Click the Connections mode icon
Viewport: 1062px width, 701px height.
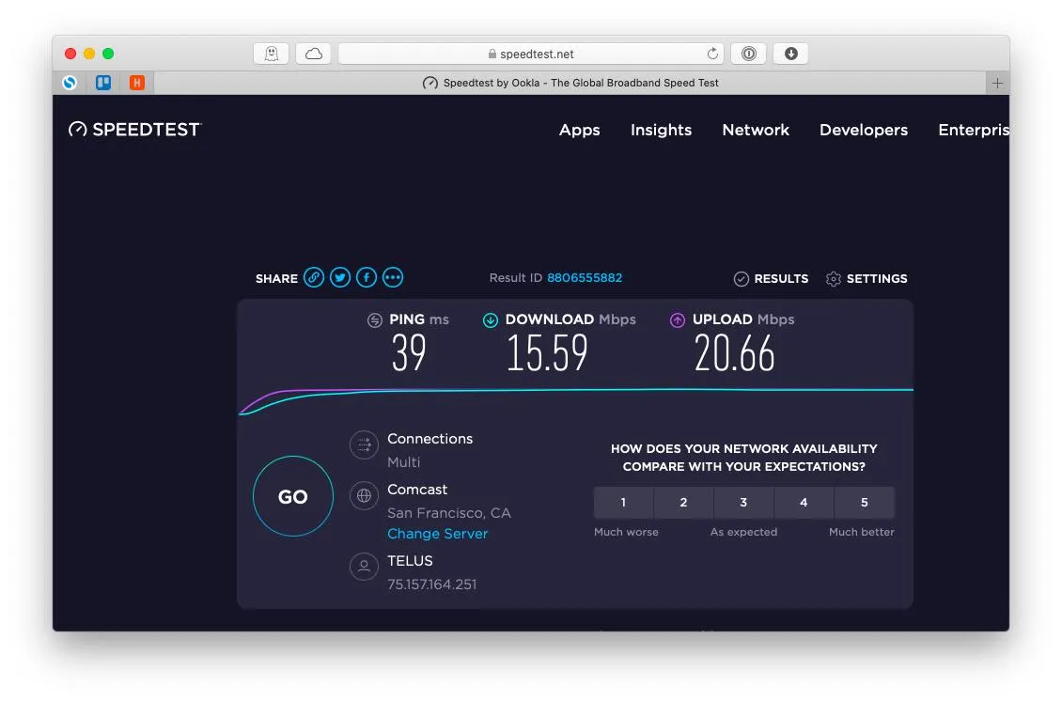364,445
